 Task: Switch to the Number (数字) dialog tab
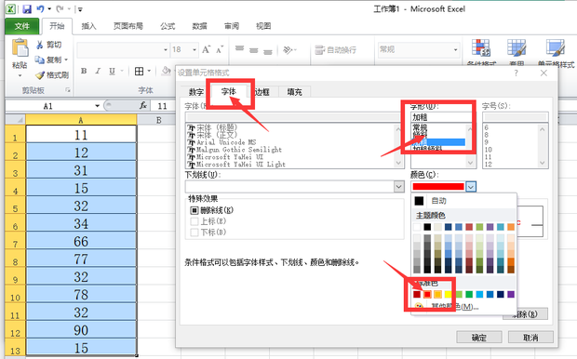click(x=196, y=92)
